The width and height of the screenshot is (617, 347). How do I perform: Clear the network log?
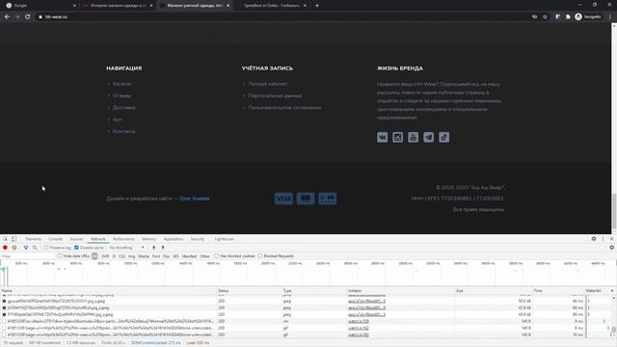14,248
